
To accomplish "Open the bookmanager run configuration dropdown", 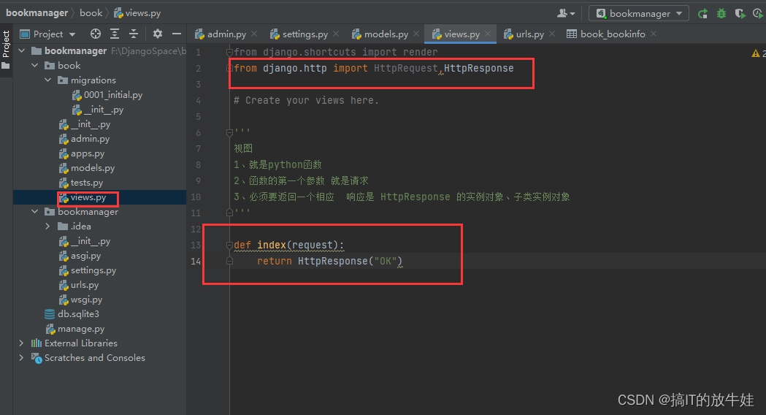I will tap(639, 14).
